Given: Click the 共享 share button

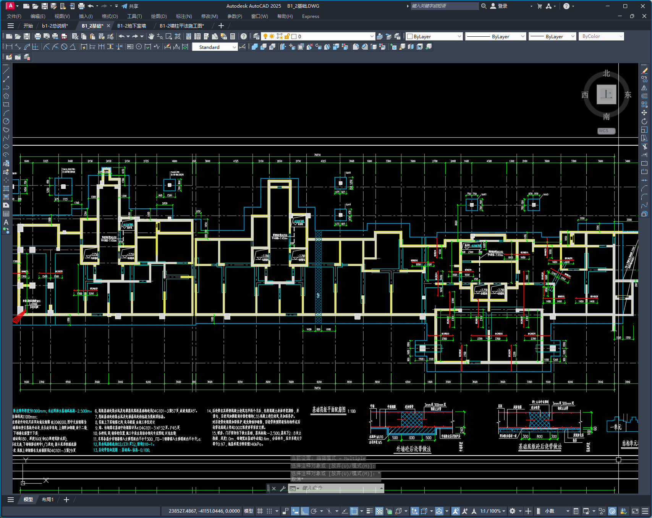Looking at the screenshot, I should click(130, 6).
